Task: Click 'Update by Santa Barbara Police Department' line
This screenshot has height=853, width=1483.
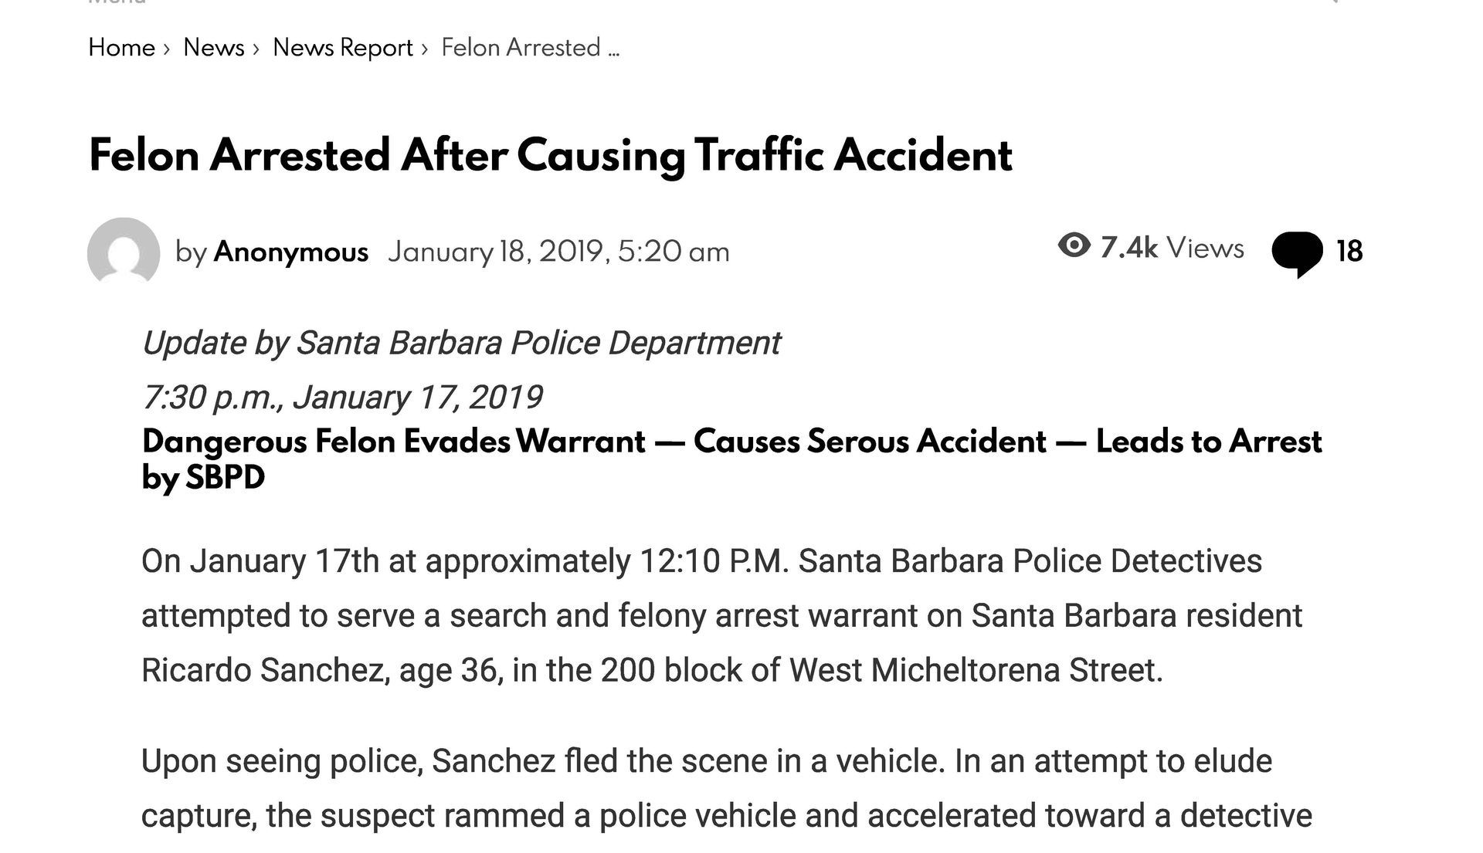Action: [461, 343]
